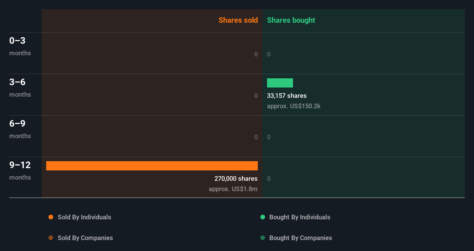Click the 270,000 shares value text
Image resolution: width=474 pixels, height=251 pixels.
(236, 179)
